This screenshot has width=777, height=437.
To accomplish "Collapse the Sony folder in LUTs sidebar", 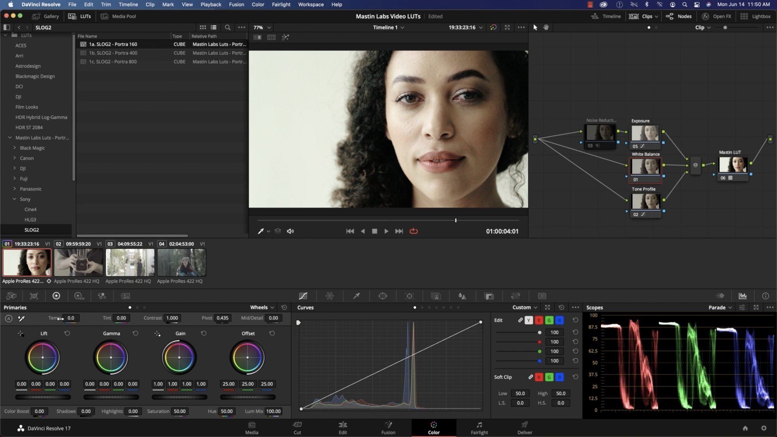I will tap(15, 199).
